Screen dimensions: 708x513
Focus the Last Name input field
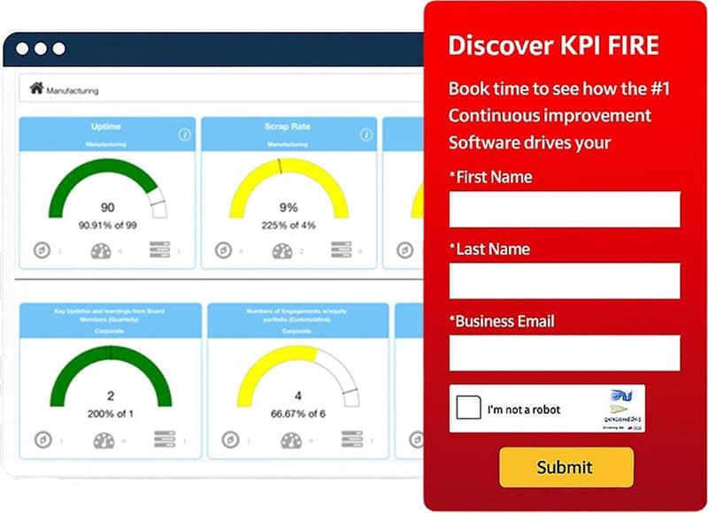[x=565, y=281]
